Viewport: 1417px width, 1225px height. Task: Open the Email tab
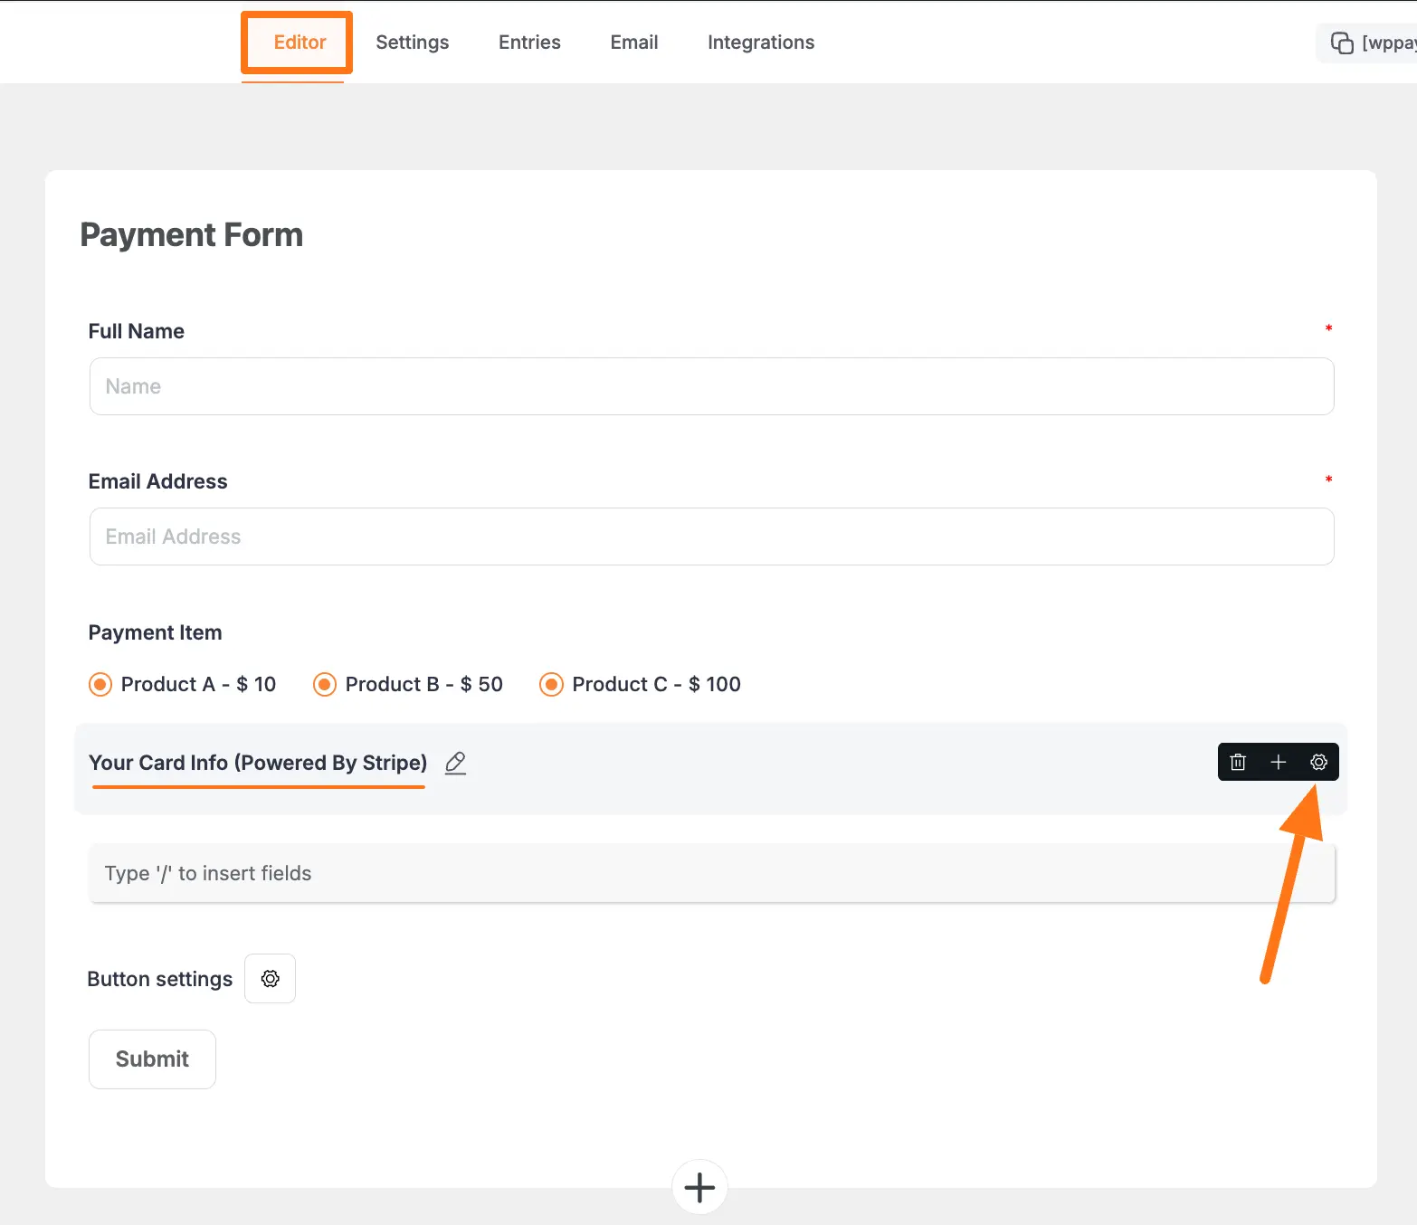[x=633, y=43]
